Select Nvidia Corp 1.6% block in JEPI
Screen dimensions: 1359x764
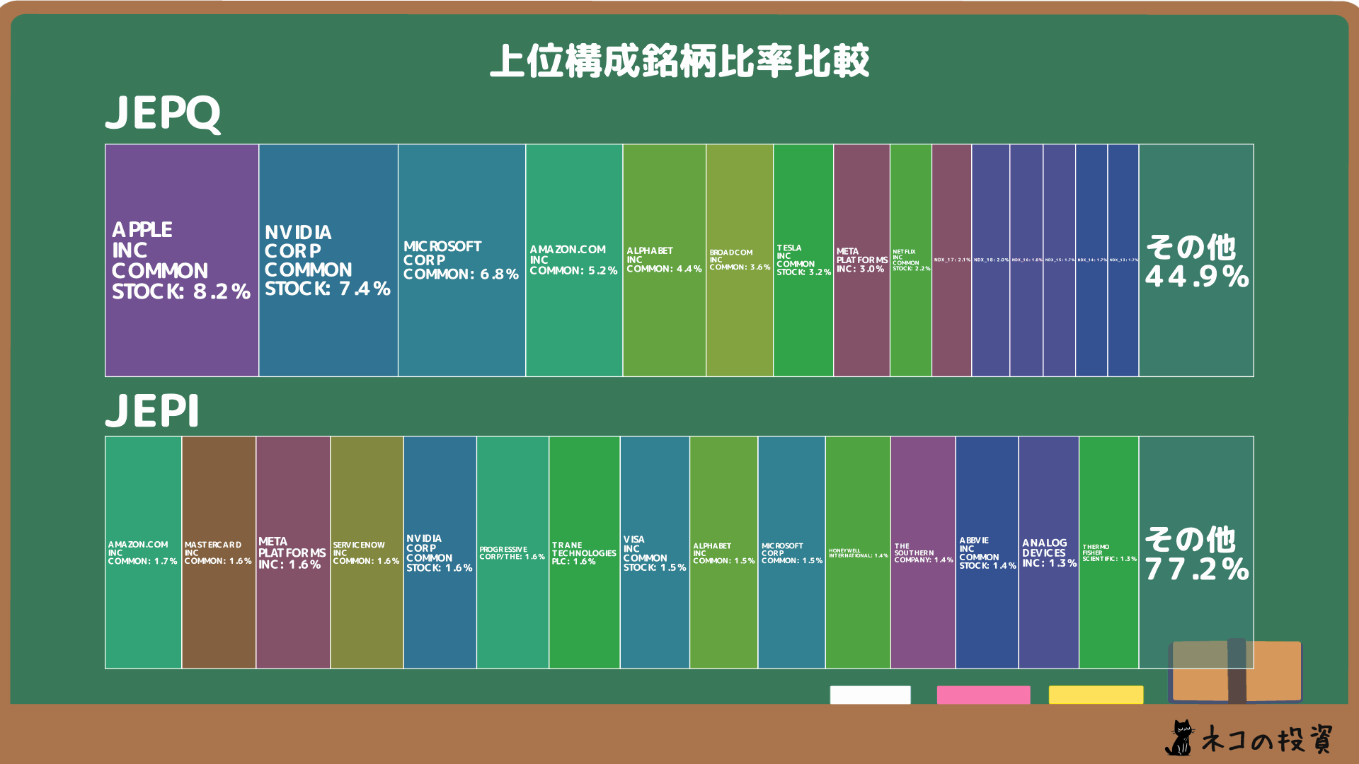[440, 552]
